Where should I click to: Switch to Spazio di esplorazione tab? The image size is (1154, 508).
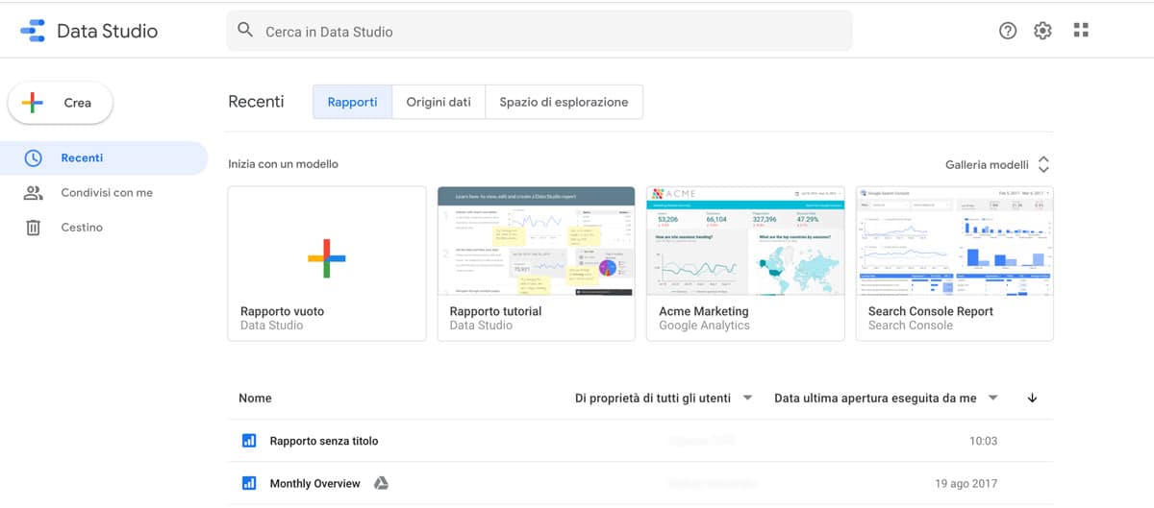point(564,102)
